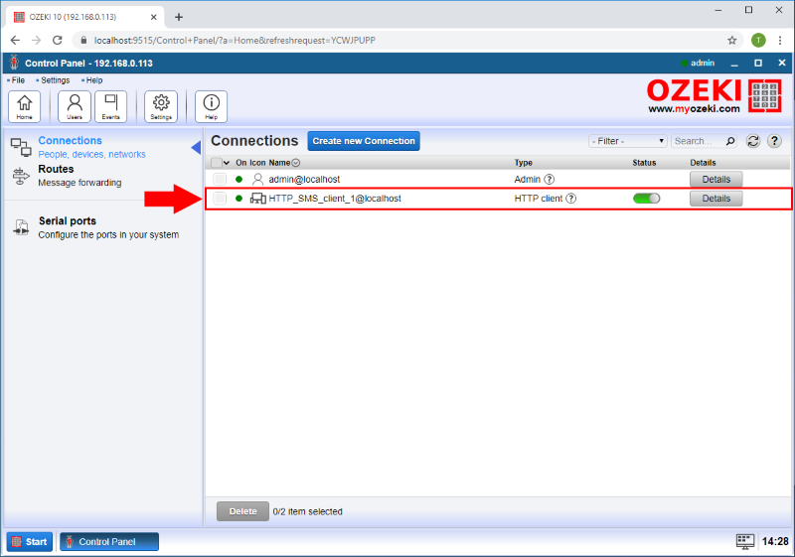Click the Type column header

(524, 163)
